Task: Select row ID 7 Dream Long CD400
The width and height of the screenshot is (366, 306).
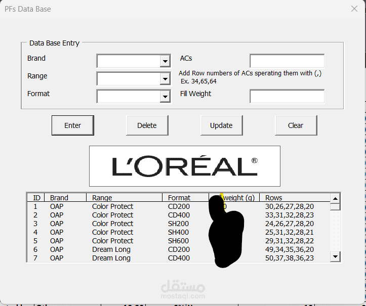Action: (x=179, y=258)
